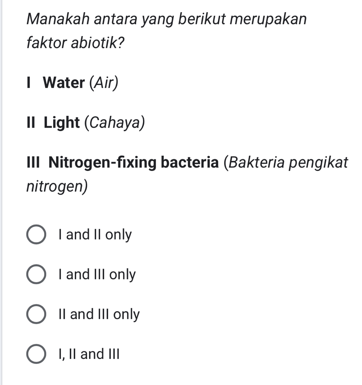
Task: Click the answer label "I and II only"
Action: 94,235
